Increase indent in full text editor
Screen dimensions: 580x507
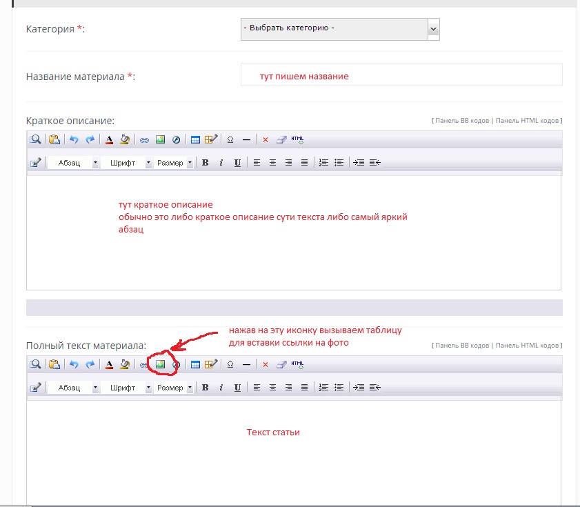(359, 388)
